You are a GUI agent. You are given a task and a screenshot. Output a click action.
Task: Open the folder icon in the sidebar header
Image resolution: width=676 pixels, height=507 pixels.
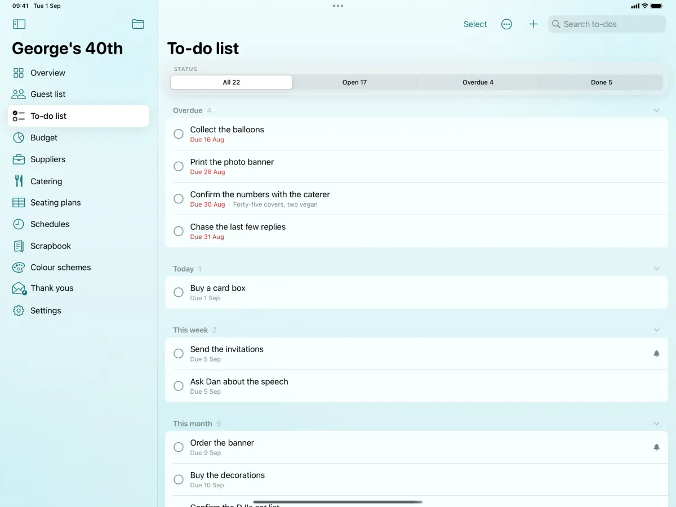click(x=138, y=24)
